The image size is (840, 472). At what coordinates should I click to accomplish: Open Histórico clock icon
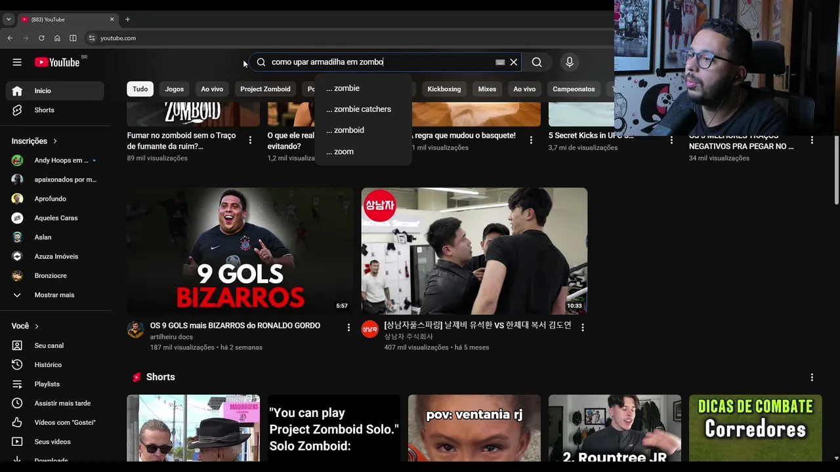[x=17, y=364]
